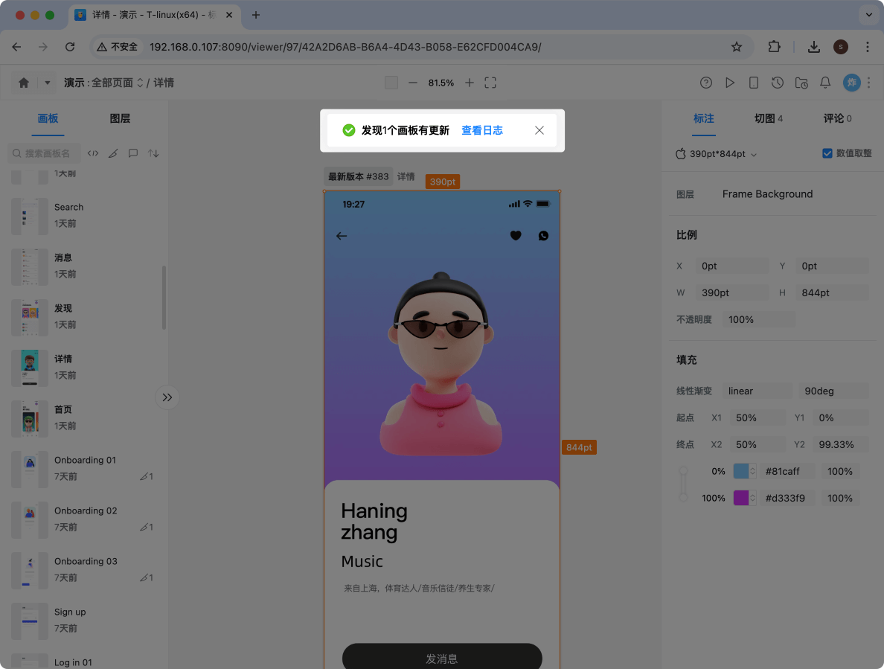
Task: Click the 搜索画板名 search field
Action: (x=45, y=153)
